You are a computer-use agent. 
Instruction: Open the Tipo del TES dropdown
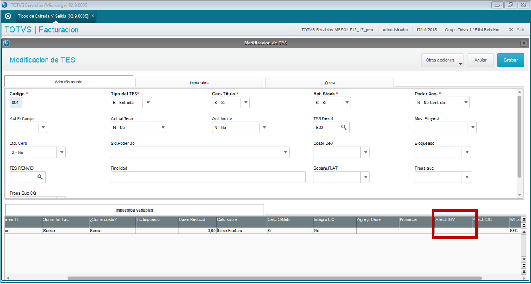coord(147,103)
